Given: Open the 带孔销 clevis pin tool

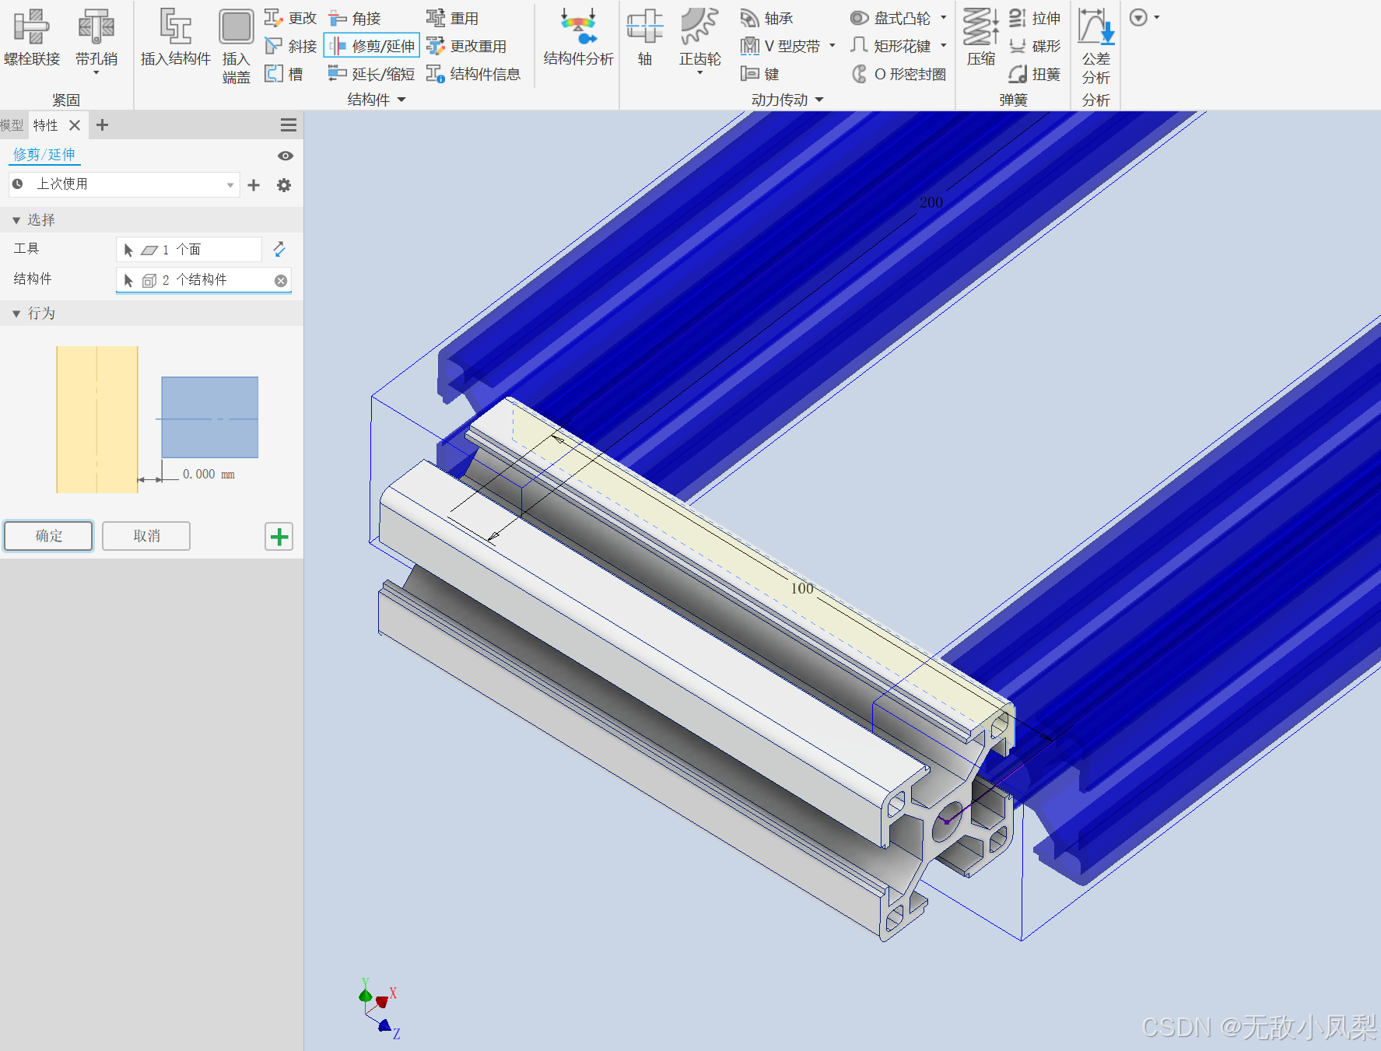Looking at the screenshot, I should point(96,36).
